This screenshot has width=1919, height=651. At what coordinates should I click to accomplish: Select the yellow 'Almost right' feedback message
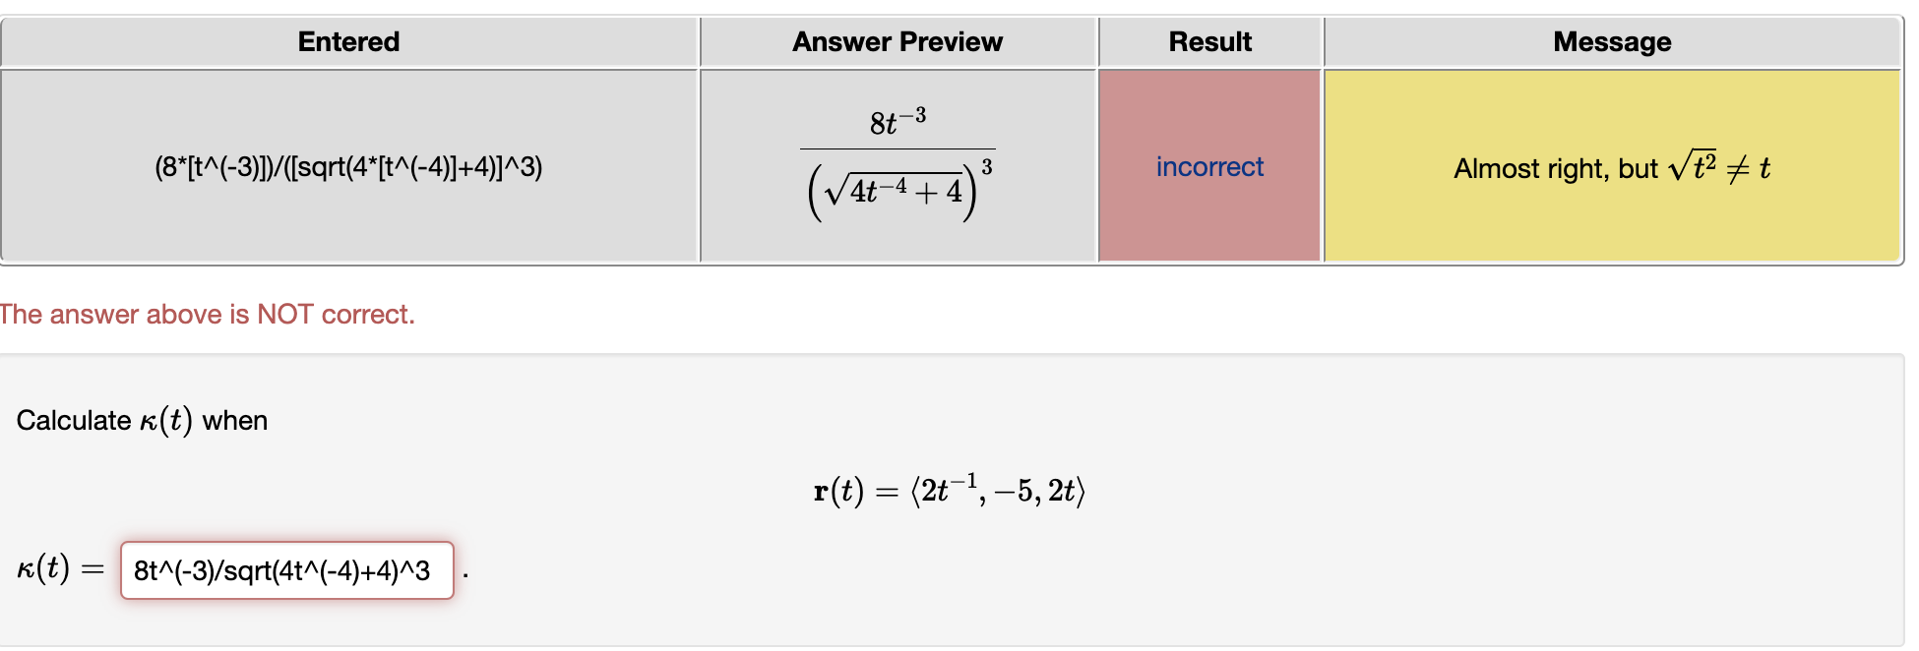(x=1611, y=168)
